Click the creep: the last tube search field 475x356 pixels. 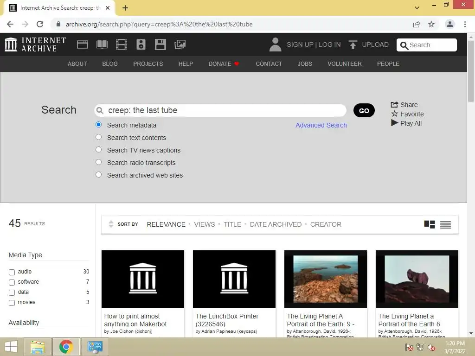220,110
